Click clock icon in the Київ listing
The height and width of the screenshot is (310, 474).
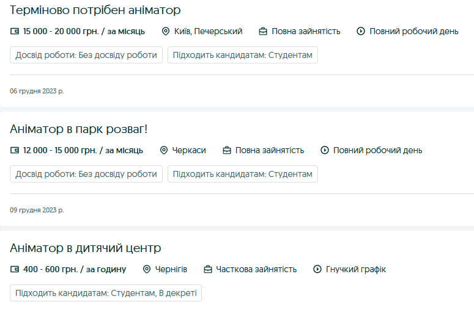click(361, 31)
